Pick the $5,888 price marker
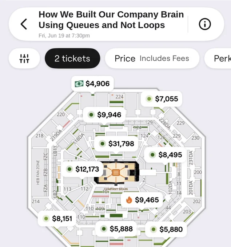231x247 pixels. (x=116, y=229)
